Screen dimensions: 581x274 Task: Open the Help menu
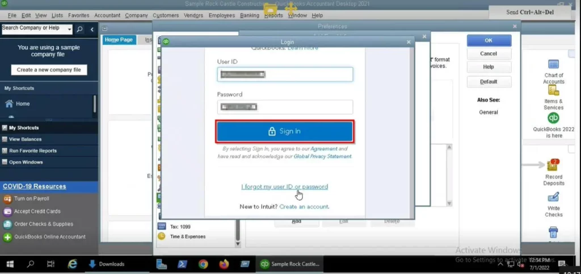[x=317, y=15]
